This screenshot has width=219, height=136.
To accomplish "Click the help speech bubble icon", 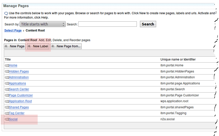I will [x=6, y=13].
